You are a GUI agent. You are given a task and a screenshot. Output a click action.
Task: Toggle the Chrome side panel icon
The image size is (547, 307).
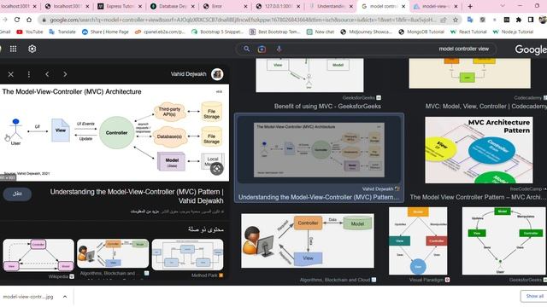click(531, 20)
